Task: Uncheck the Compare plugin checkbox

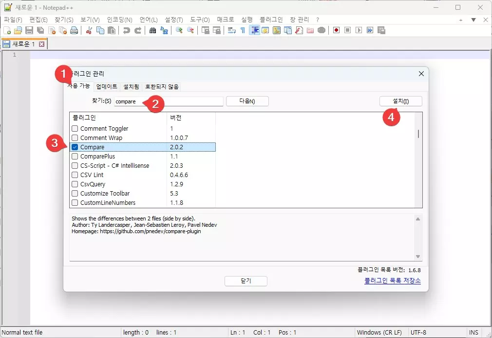Action: click(75, 147)
